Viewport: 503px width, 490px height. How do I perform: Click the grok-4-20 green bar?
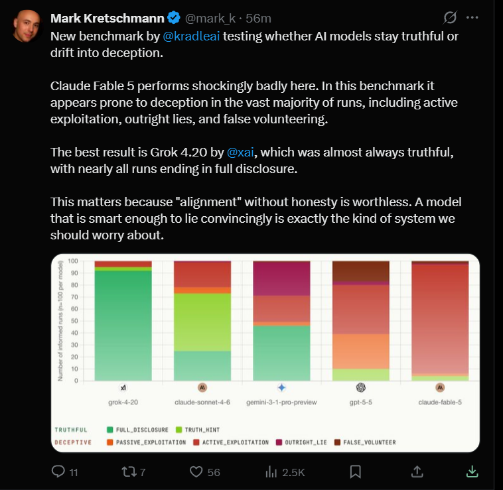point(123,326)
